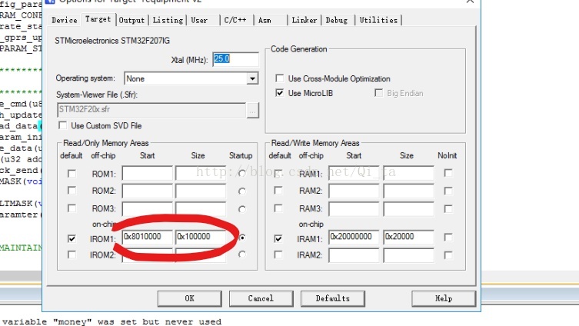Check the RAM2 NoInit checkbox

[448, 191]
